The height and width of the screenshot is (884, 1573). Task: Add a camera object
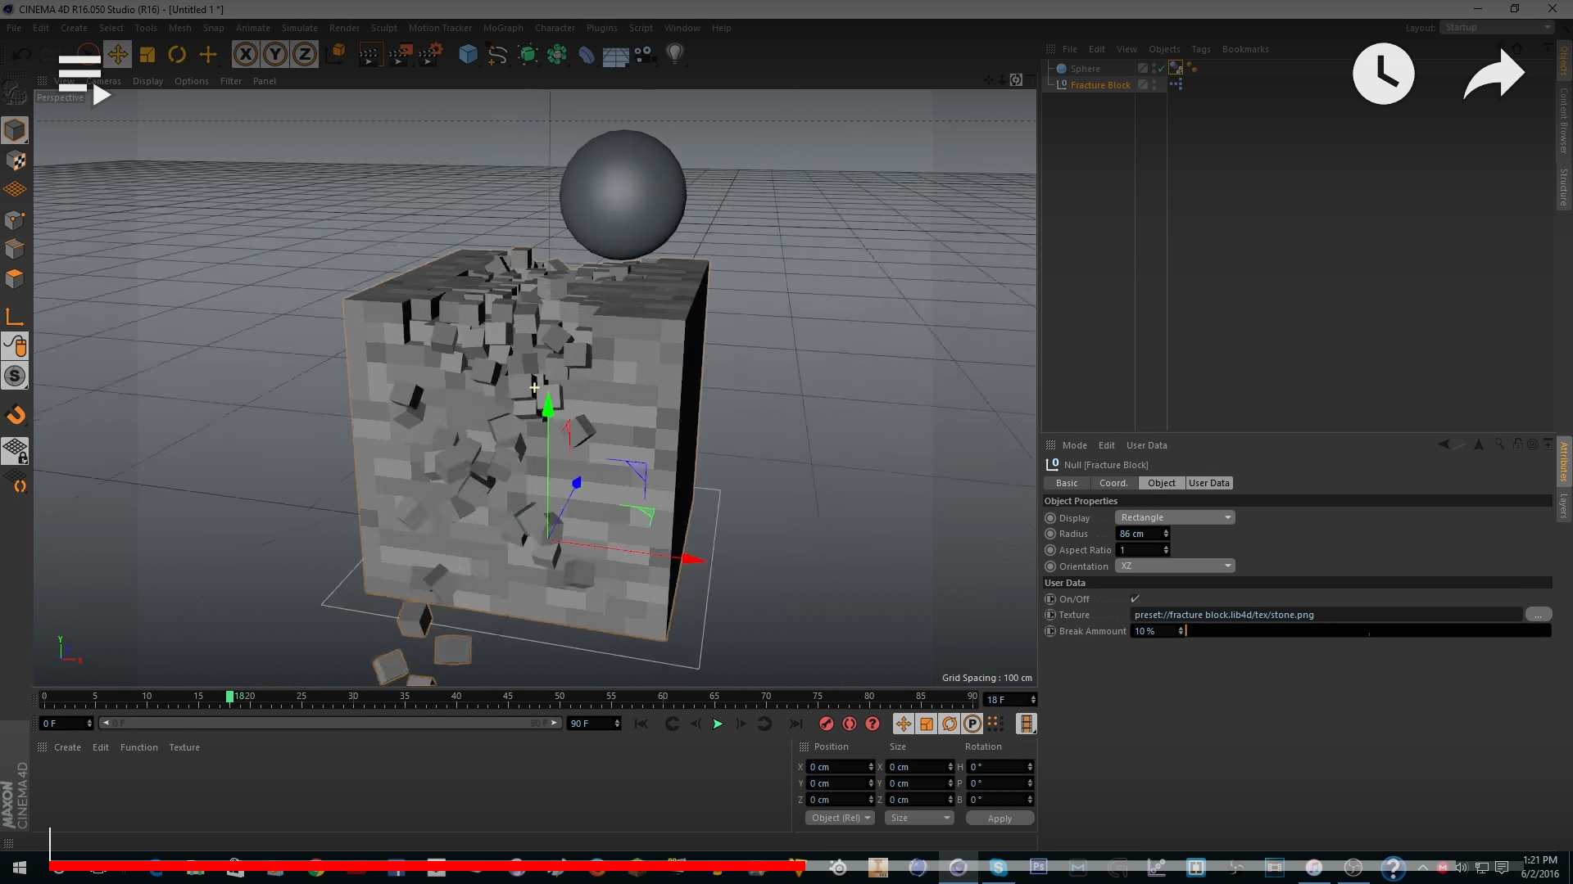(645, 55)
